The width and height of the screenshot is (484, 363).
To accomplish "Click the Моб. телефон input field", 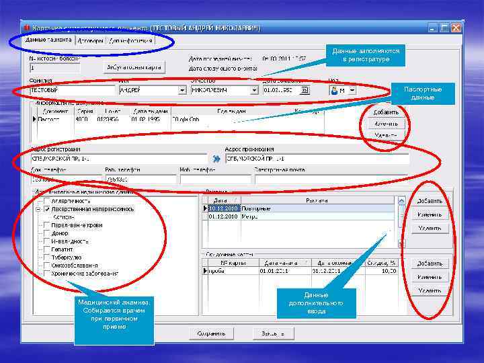I will click(x=216, y=179).
